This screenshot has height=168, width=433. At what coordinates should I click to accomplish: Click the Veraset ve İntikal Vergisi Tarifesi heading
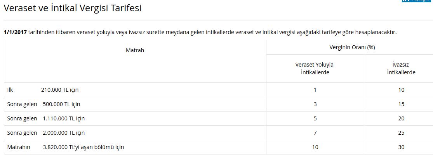72,8
